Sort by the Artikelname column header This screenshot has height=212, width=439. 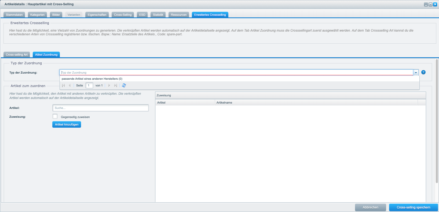pos(316,103)
